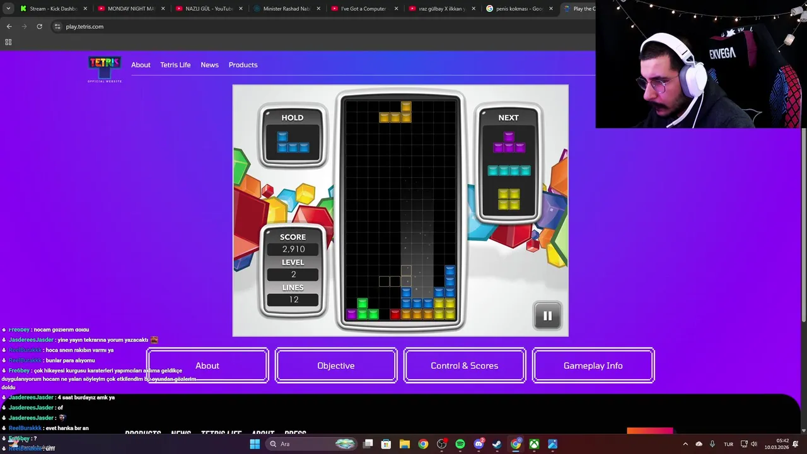This screenshot has width=807, height=454.
Task: Close the NAZLI GÜL YouTube tab
Action: pyautogui.click(x=240, y=9)
